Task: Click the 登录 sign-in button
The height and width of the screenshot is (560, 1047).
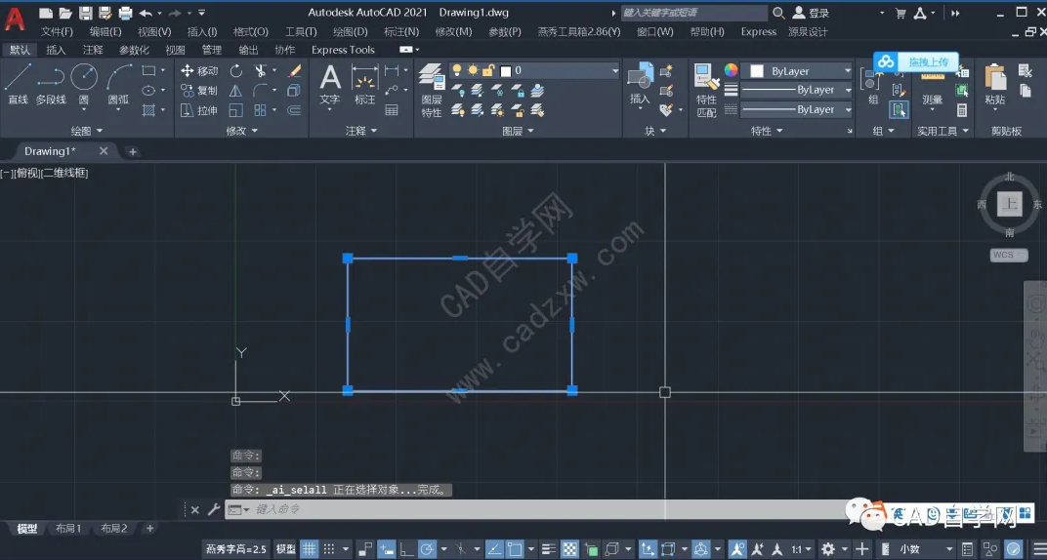Action: point(811,13)
